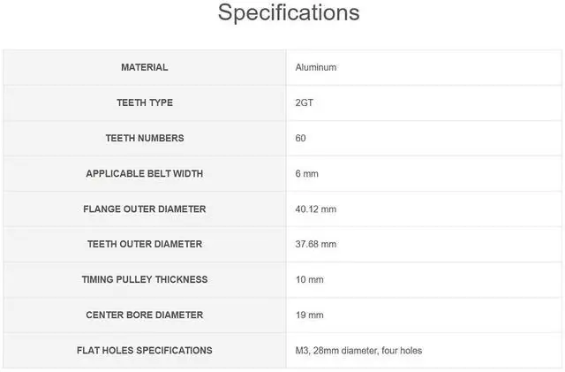Select the TEETH NUMBERS label
This screenshot has width=565, height=372.
pos(145,138)
